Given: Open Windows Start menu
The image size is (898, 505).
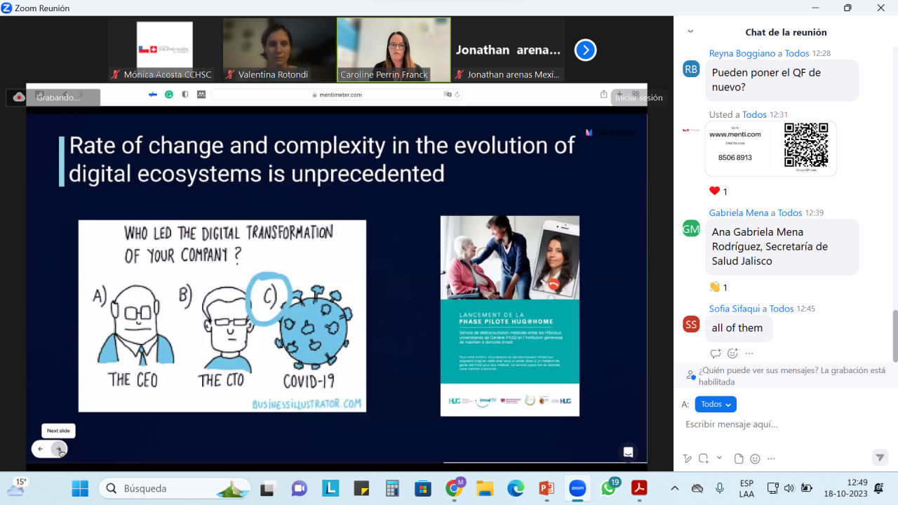Looking at the screenshot, I should click(x=80, y=488).
